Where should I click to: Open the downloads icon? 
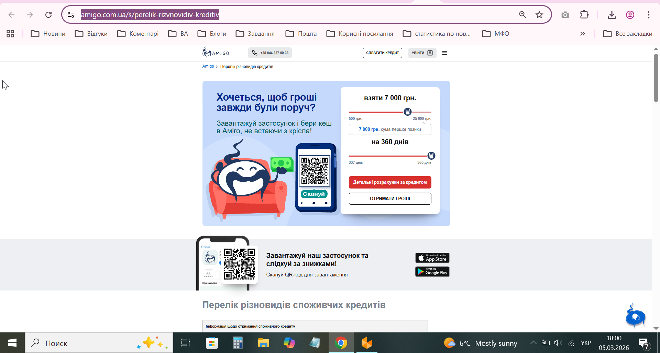[612, 15]
